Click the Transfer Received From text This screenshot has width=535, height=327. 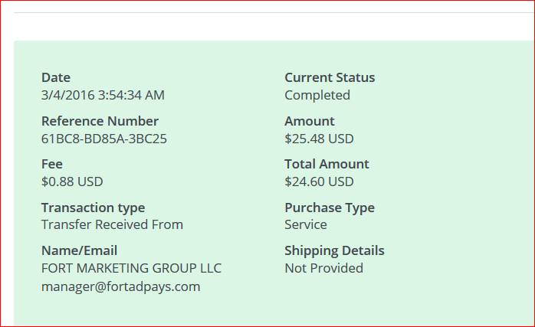click(x=112, y=224)
